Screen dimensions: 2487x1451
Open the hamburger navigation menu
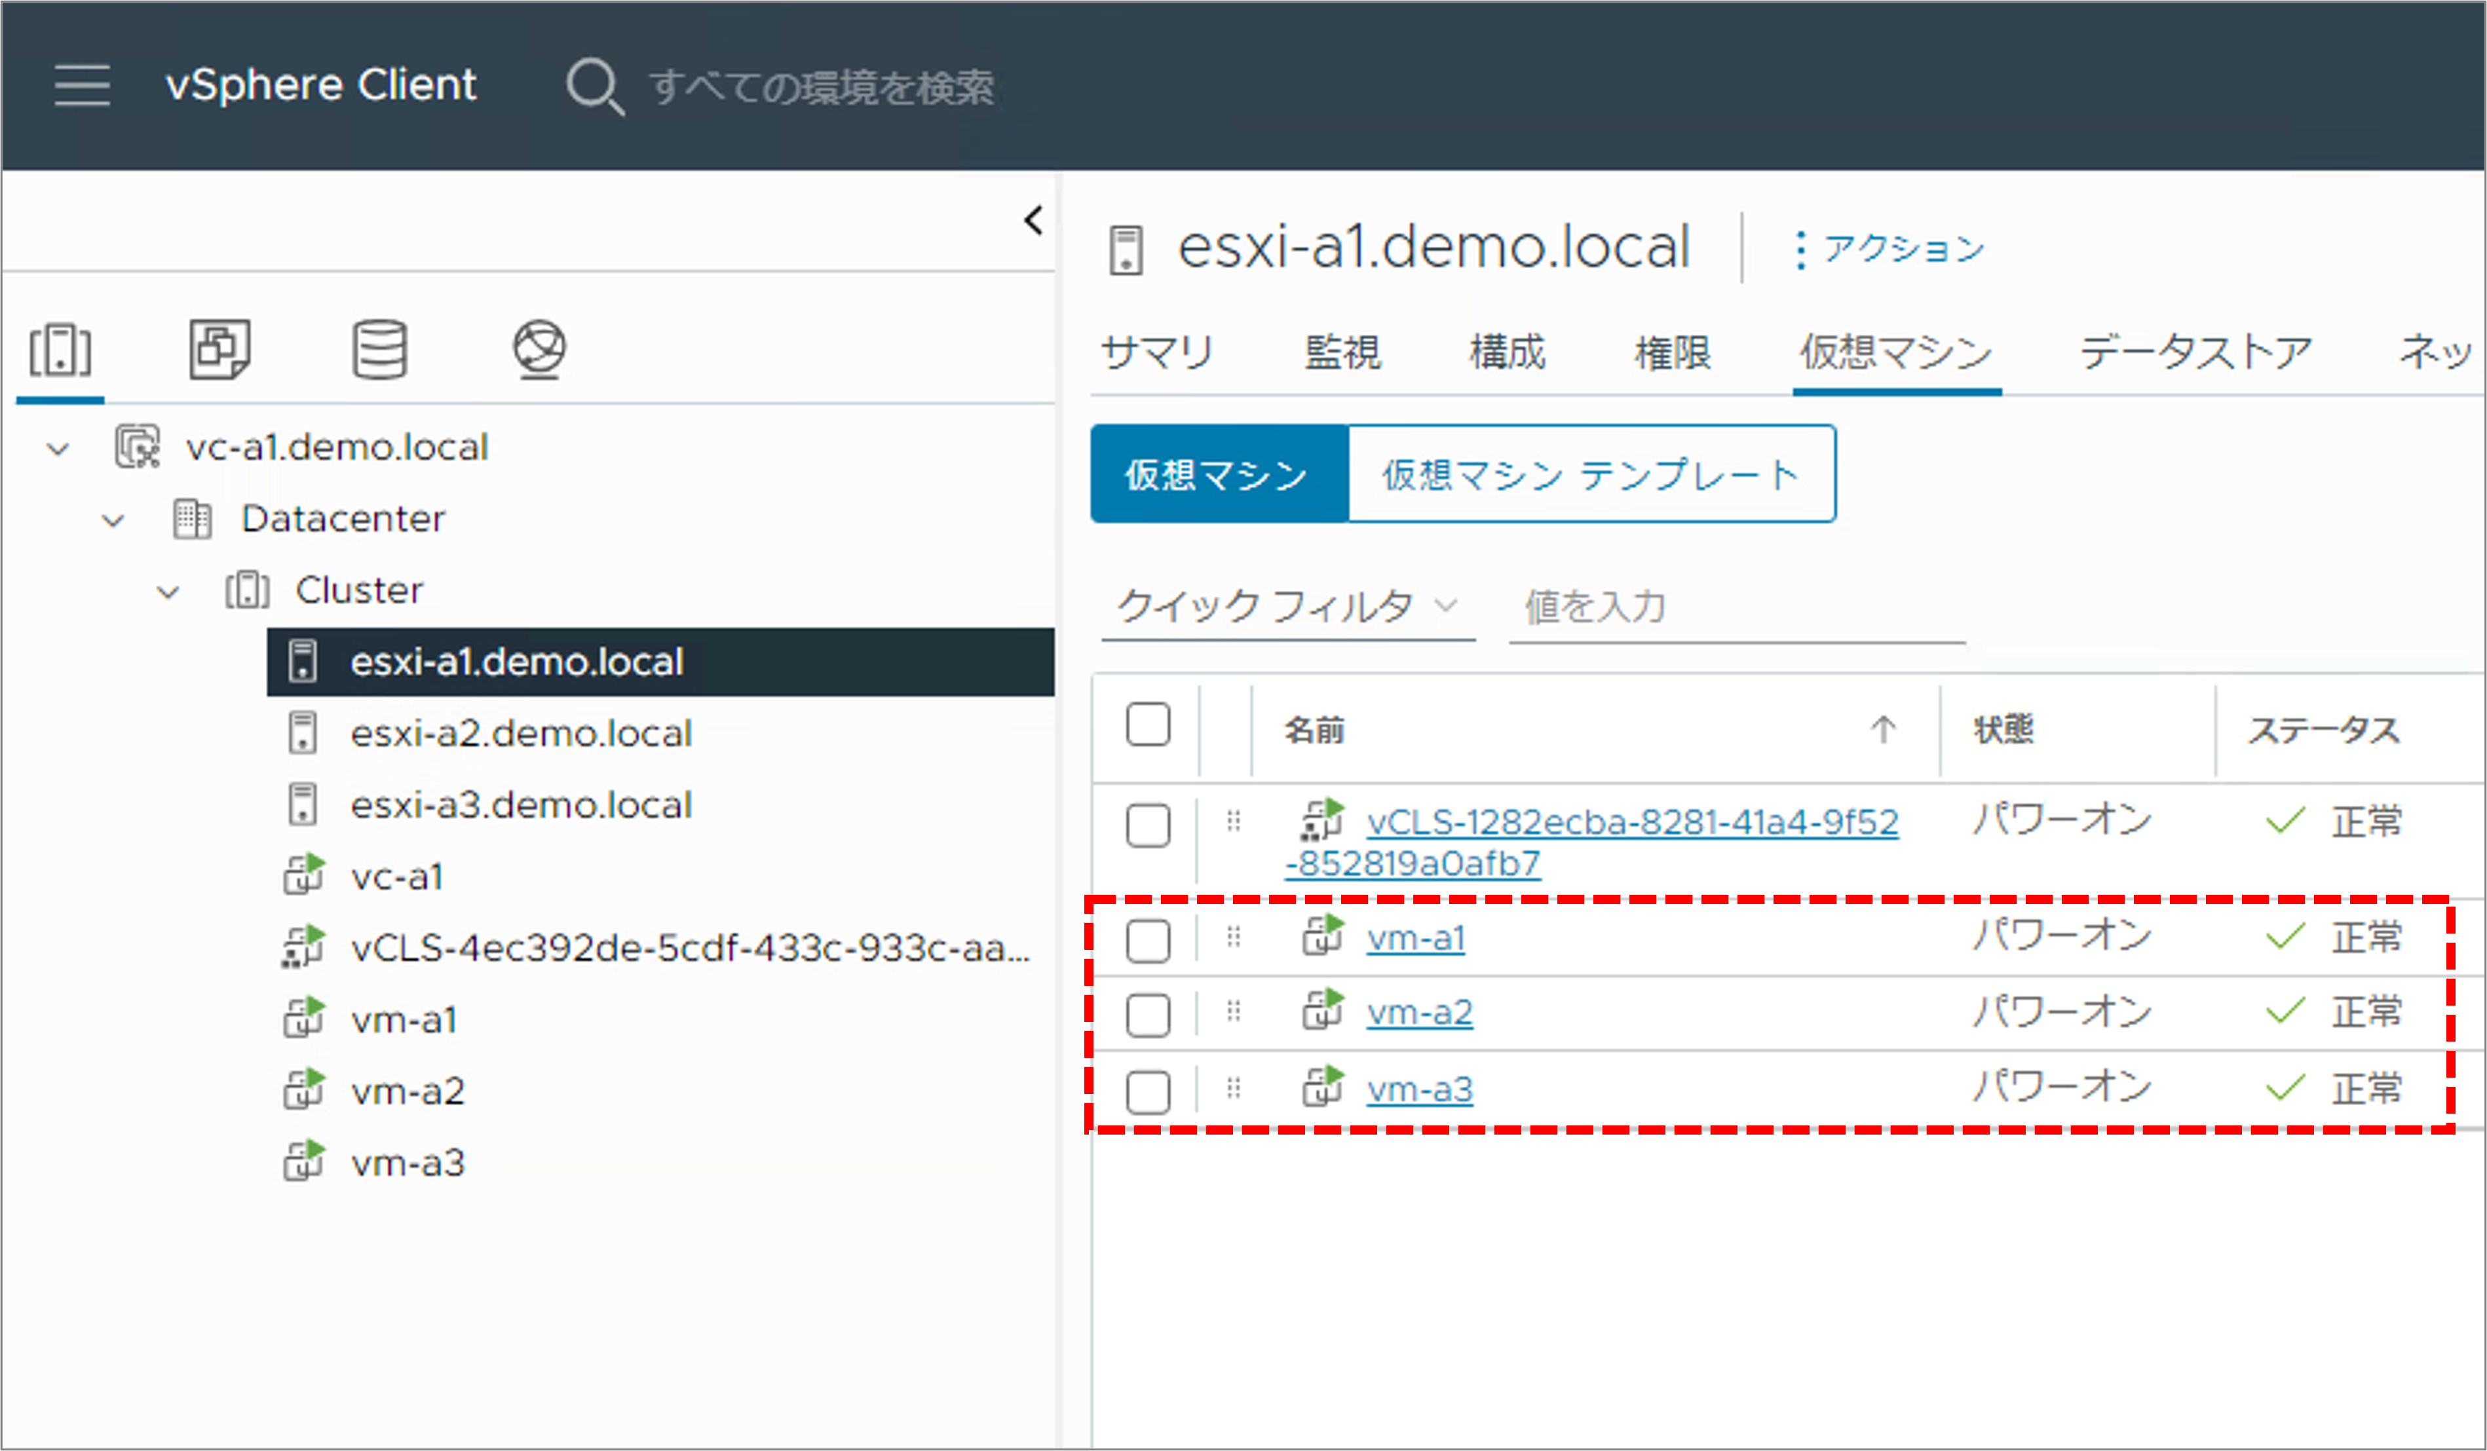82,85
